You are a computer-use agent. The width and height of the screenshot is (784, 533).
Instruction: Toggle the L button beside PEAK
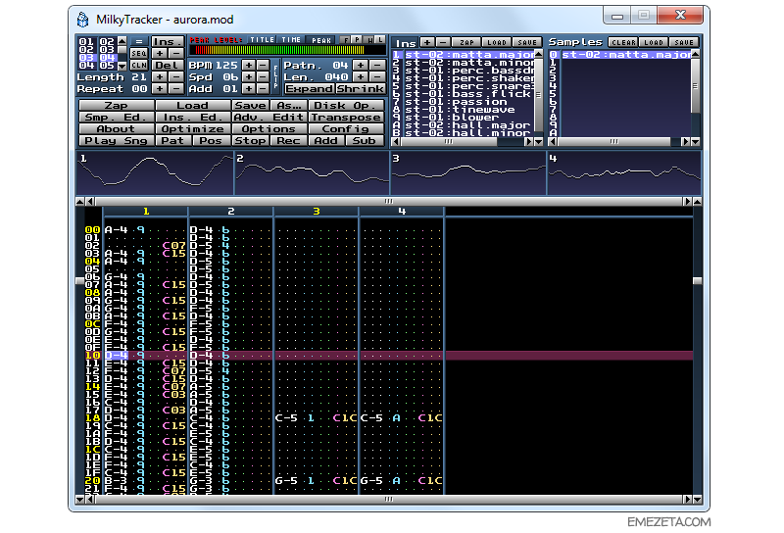tap(380, 39)
